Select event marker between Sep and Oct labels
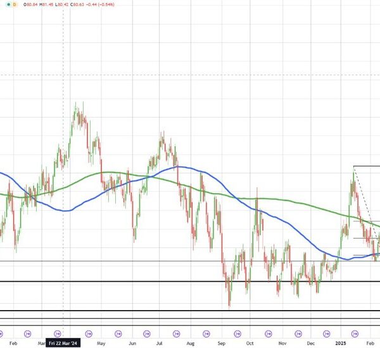The image size is (380, 348). tap(236, 331)
